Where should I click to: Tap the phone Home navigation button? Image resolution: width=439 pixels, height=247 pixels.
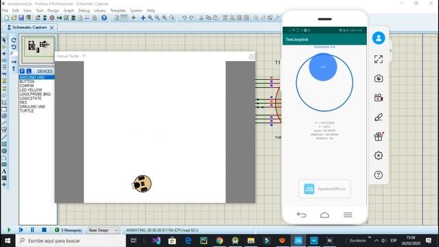(324, 215)
